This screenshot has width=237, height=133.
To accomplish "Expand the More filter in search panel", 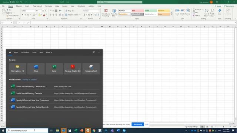I will (49, 52).
